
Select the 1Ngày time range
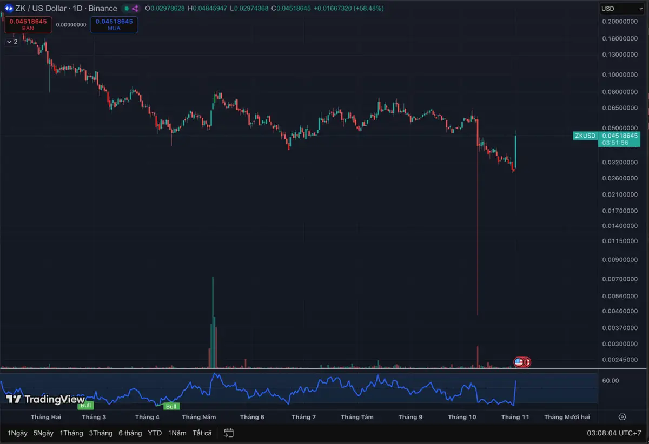tap(17, 433)
